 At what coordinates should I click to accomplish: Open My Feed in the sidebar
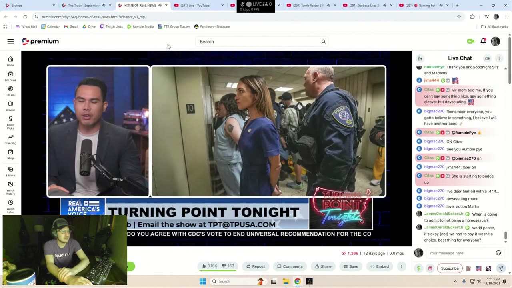pos(10,76)
